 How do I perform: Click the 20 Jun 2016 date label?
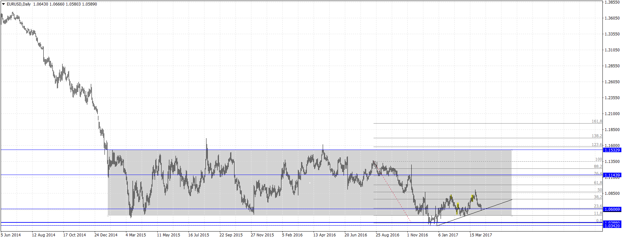coord(356,235)
